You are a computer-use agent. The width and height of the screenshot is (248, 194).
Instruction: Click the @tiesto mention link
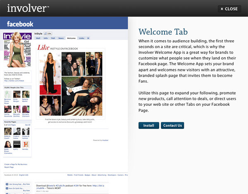point(50,185)
